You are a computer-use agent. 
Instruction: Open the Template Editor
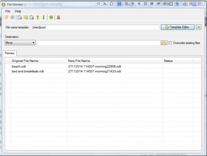[178, 27]
